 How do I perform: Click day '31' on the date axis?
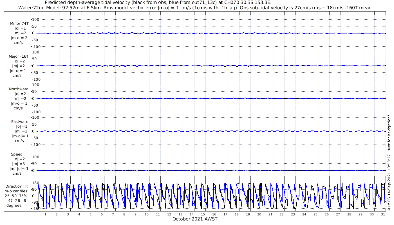click(x=383, y=214)
